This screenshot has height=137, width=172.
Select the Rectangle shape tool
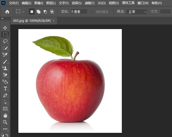point(5,109)
